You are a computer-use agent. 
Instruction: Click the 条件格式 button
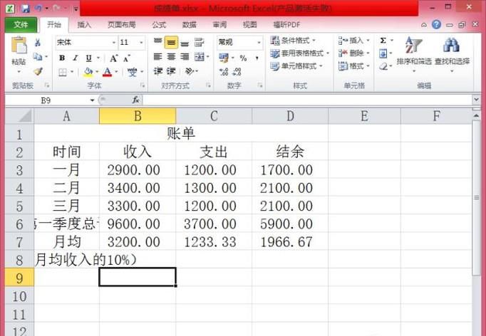point(296,41)
